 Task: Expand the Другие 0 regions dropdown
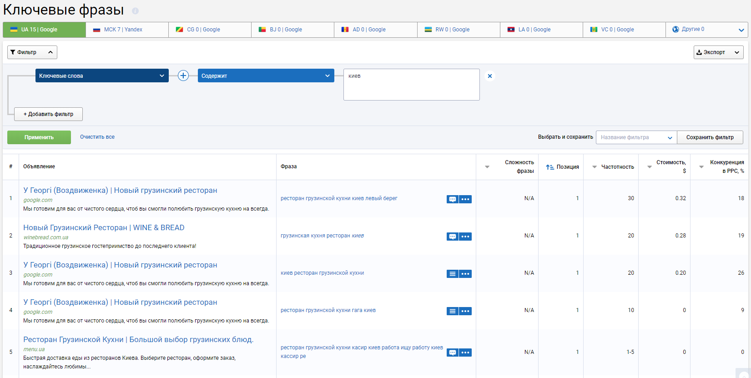click(x=707, y=30)
